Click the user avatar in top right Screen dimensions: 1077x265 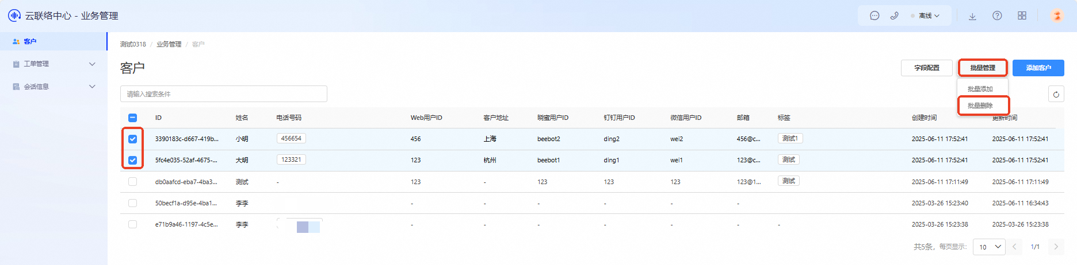[1057, 15]
